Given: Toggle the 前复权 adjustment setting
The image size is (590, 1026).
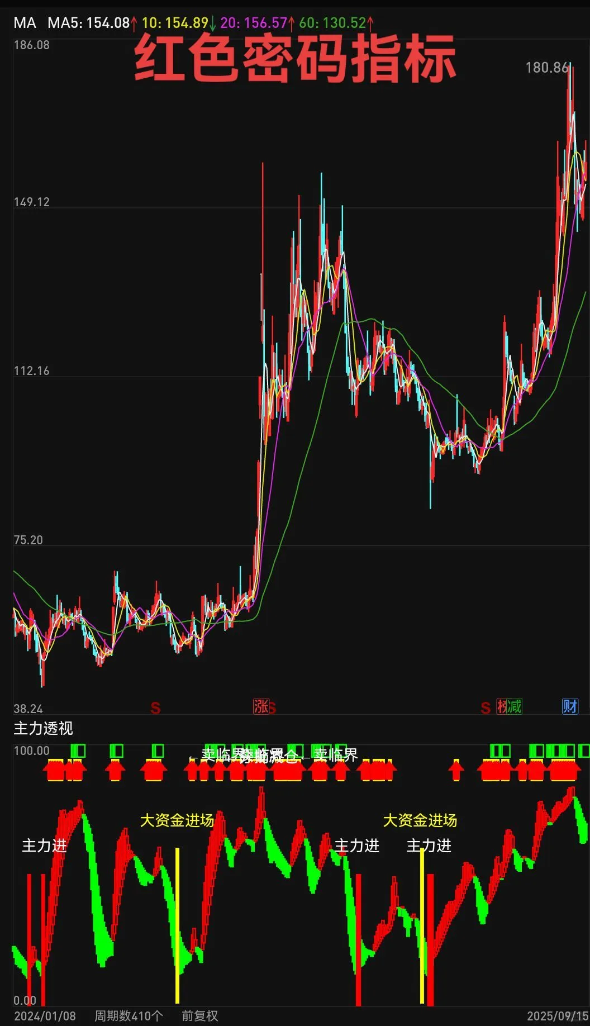Looking at the screenshot, I should 200,1016.
